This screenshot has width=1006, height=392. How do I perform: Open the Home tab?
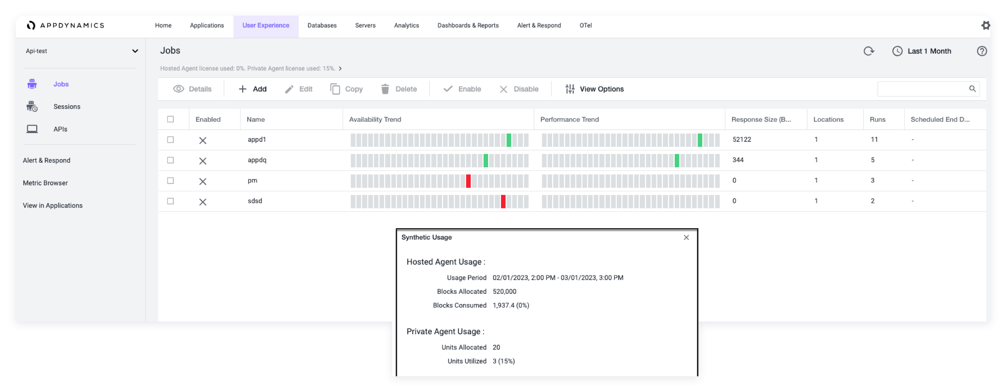point(163,26)
